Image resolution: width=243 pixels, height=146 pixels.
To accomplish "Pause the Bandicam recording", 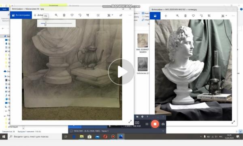I will pyautogui.click(x=147, y=124).
